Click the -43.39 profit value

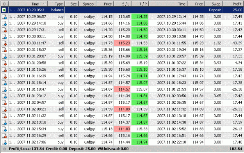(237, 43)
